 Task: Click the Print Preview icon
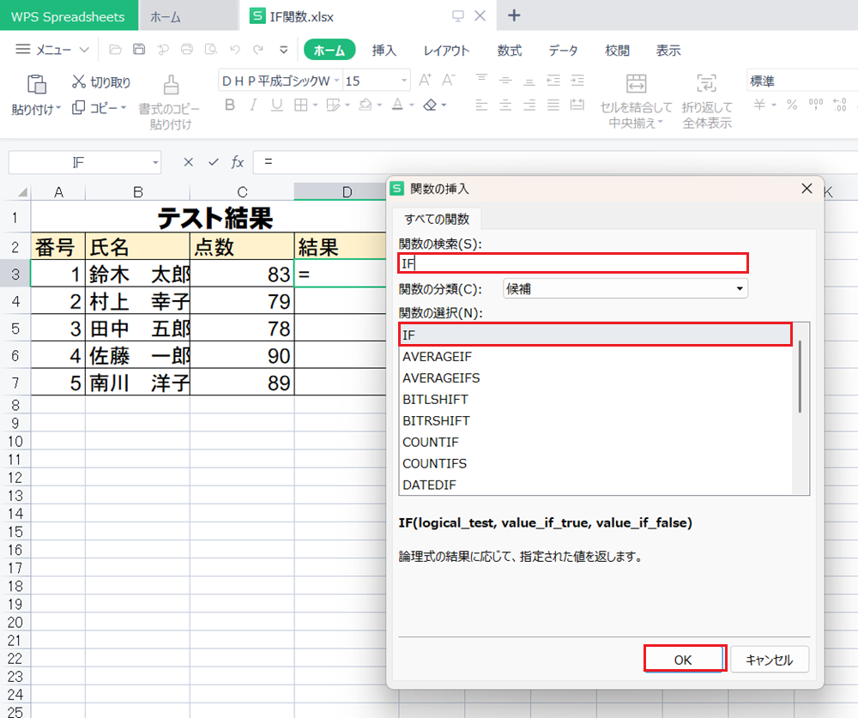point(211,50)
